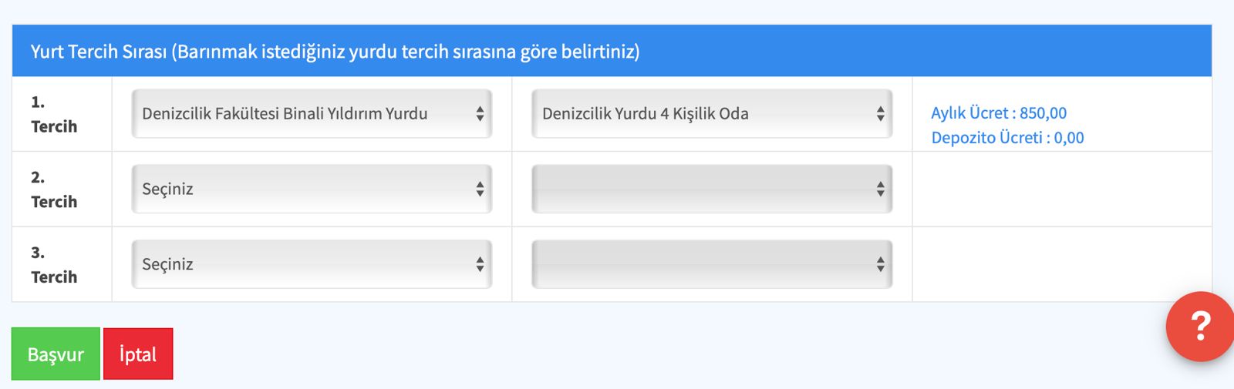1234x389 pixels.
Task: Click the 3. Tercih row label
Action: coord(54,265)
